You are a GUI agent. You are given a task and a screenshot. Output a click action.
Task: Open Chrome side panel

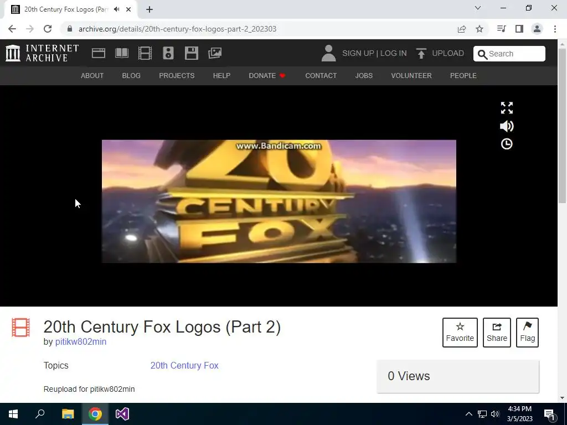519,29
